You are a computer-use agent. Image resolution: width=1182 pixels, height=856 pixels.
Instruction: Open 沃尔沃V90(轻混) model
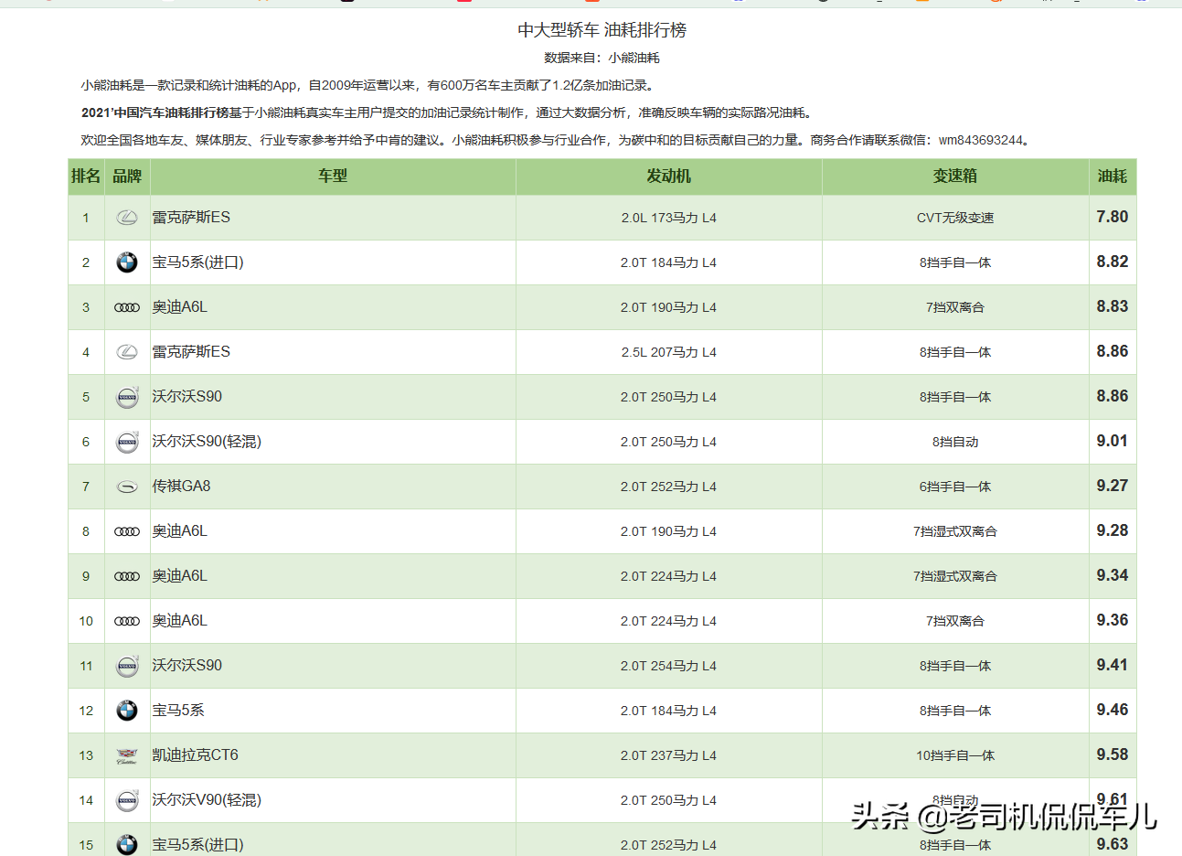(207, 800)
